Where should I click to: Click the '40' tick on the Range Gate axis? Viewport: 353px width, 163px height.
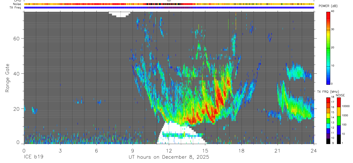click(x=16, y=74)
